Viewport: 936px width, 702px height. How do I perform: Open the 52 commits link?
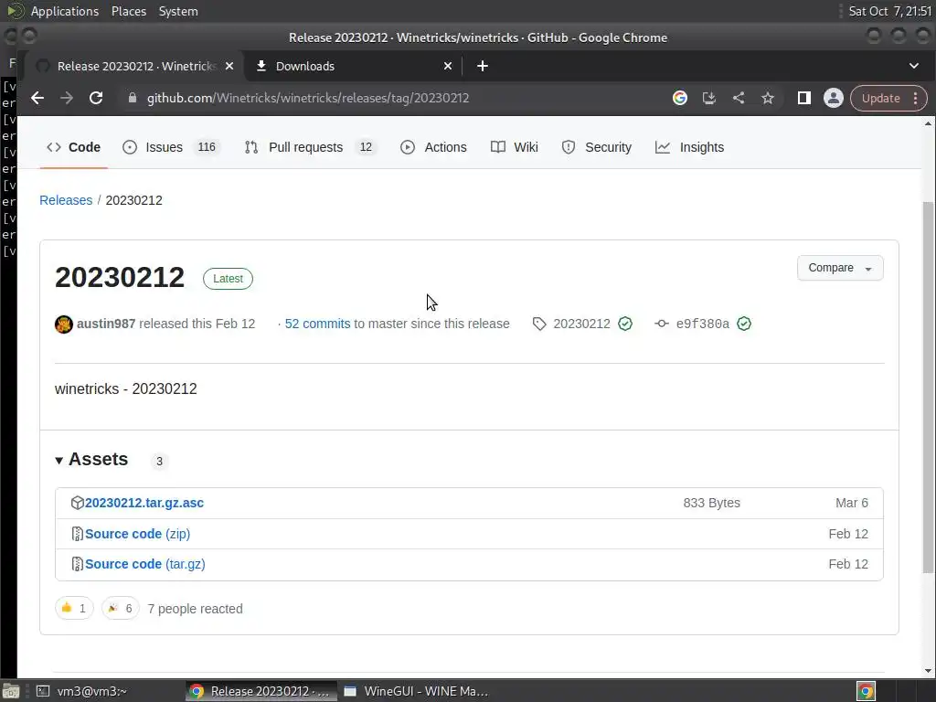pyautogui.click(x=317, y=324)
